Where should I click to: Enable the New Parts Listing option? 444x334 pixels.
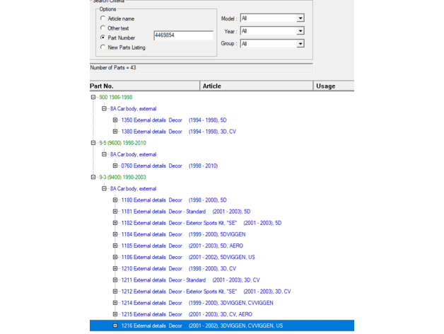pyautogui.click(x=103, y=47)
